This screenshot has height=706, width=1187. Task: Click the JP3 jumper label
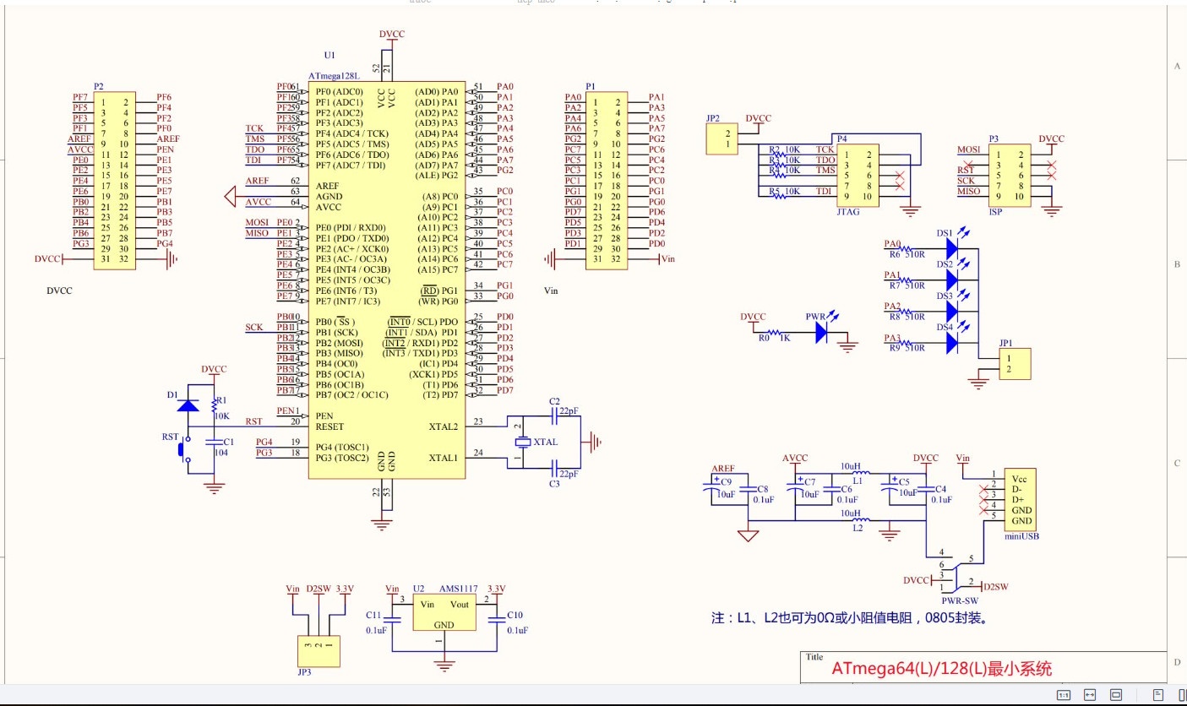(x=304, y=672)
